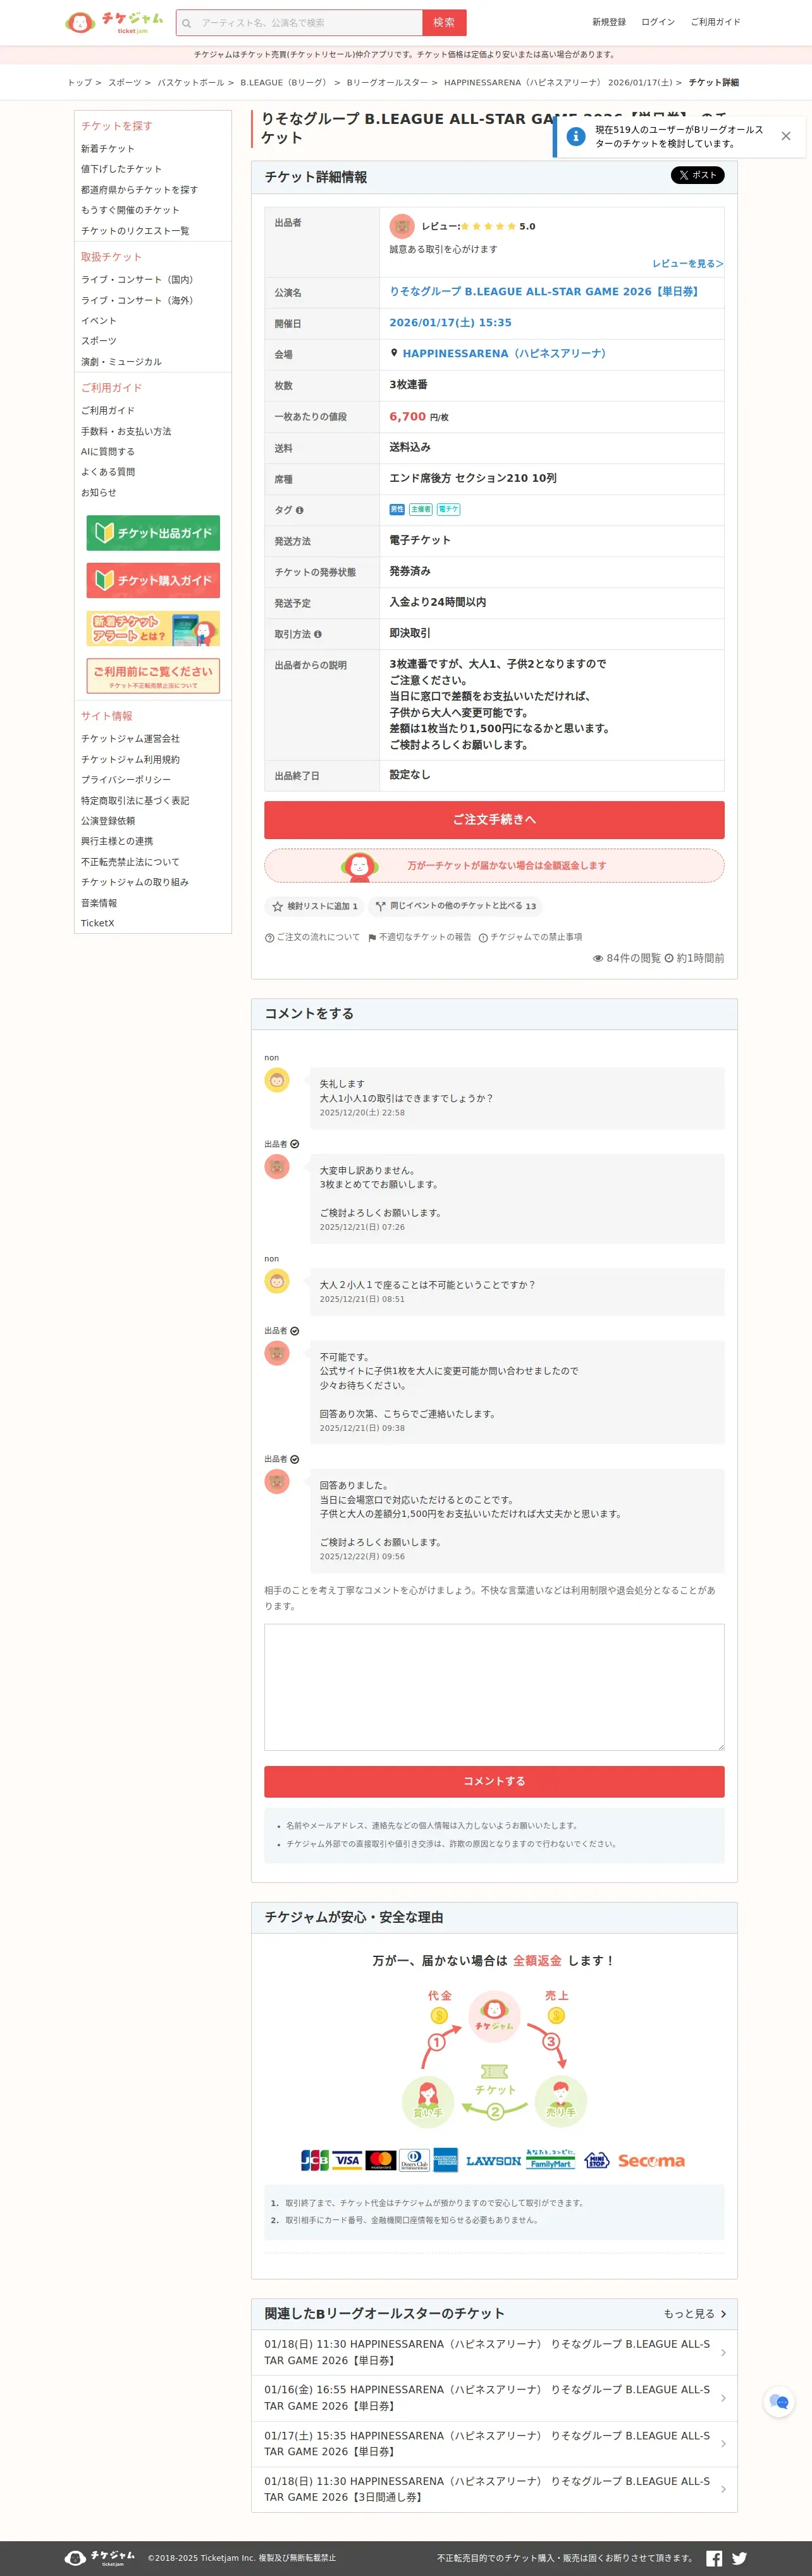Open sidebar スポーツ category

point(99,341)
